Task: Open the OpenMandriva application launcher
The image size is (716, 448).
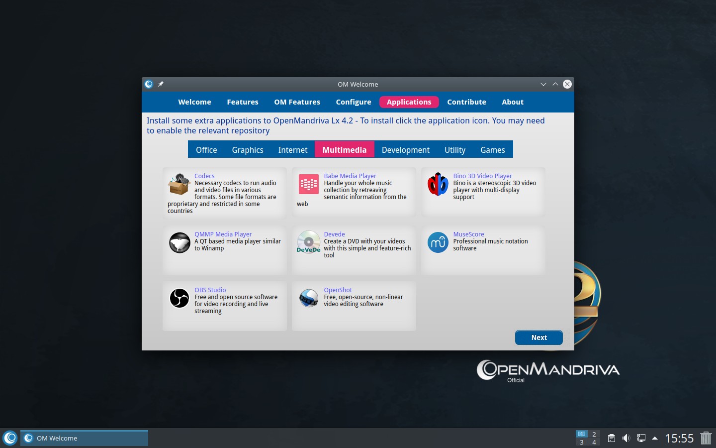Action: click(x=10, y=438)
